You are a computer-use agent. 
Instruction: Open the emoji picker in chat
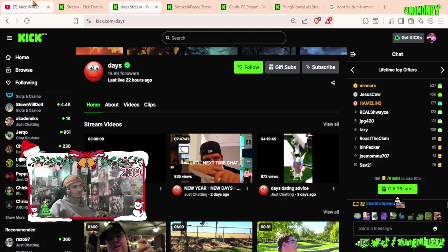pyautogui.click(x=435, y=229)
